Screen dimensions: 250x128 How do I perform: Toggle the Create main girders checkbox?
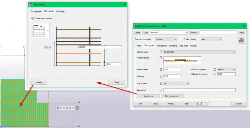[33, 18]
